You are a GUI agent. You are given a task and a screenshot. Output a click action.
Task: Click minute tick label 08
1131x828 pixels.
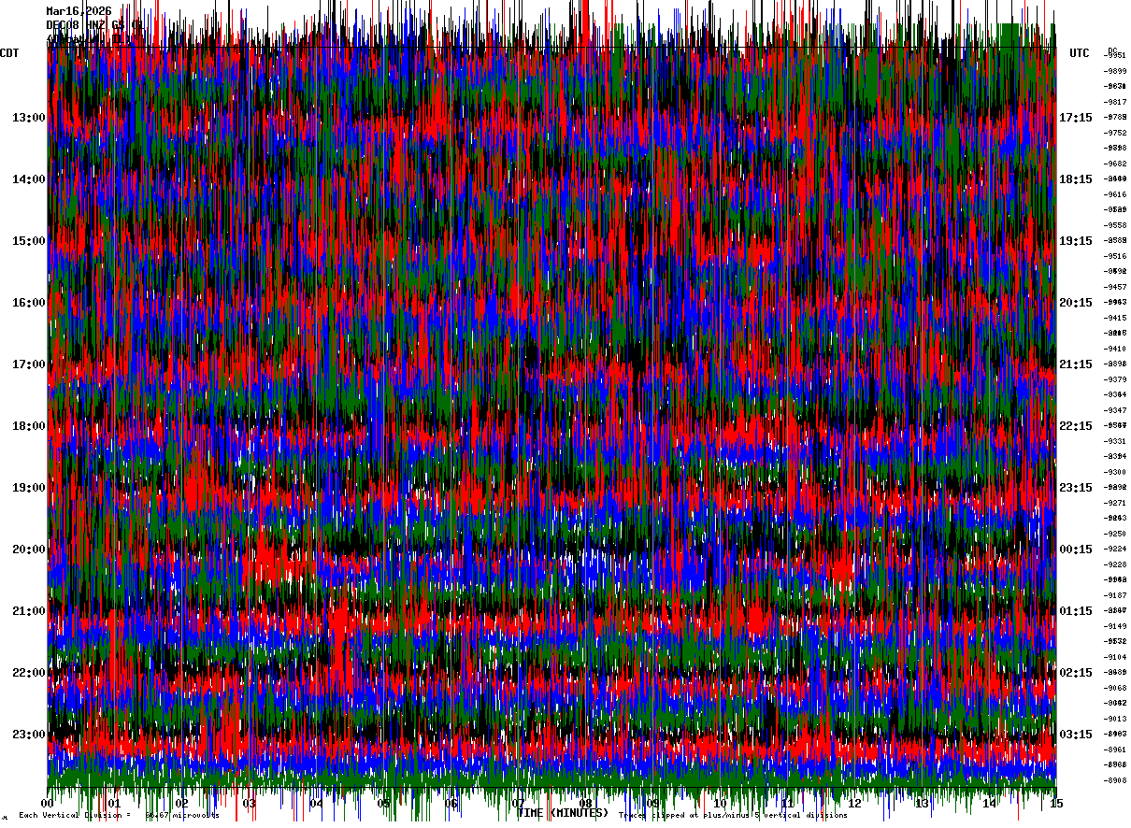click(586, 804)
